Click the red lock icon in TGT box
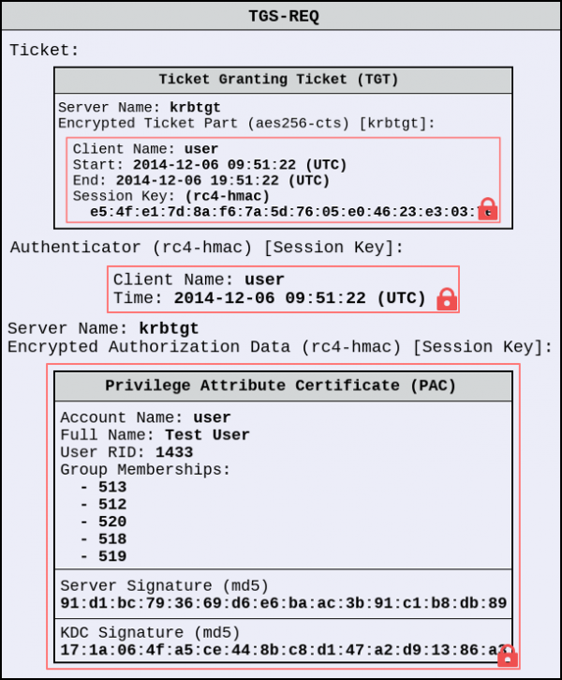The width and height of the screenshot is (562, 680). coord(487,209)
